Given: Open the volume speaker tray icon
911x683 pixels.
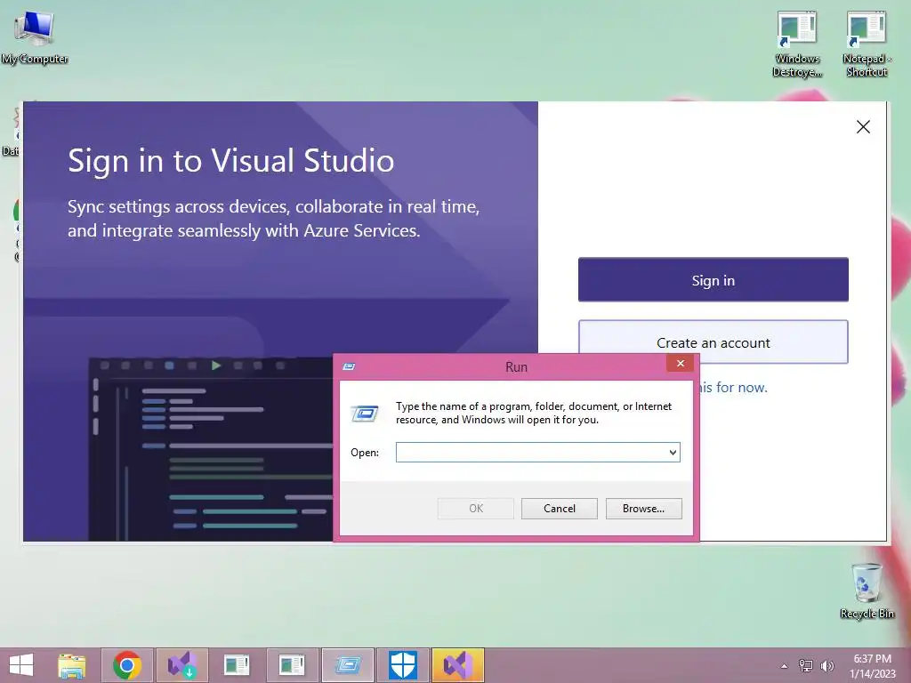Looking at the screenshot, I should click(826, 665).
